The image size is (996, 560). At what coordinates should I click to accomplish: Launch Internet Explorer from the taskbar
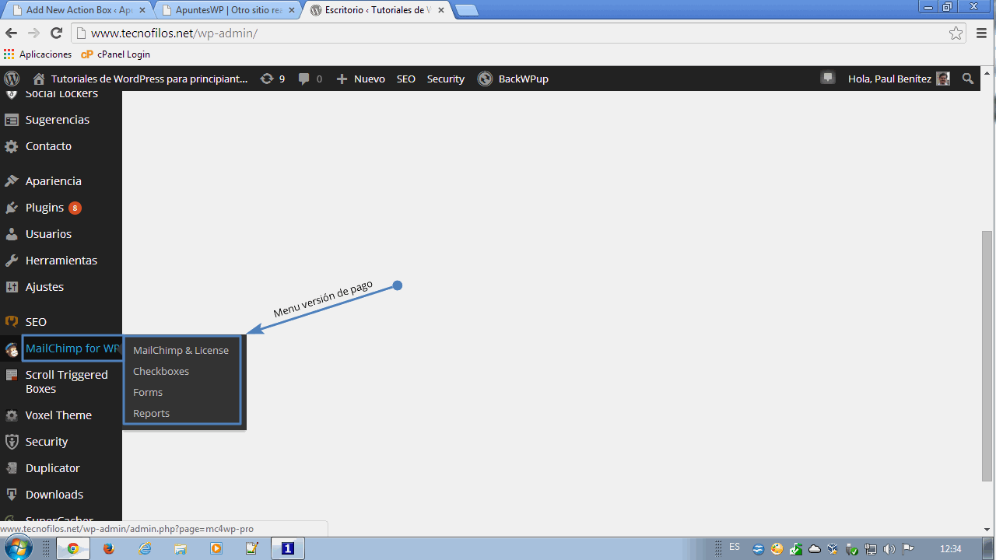[145, 548]
